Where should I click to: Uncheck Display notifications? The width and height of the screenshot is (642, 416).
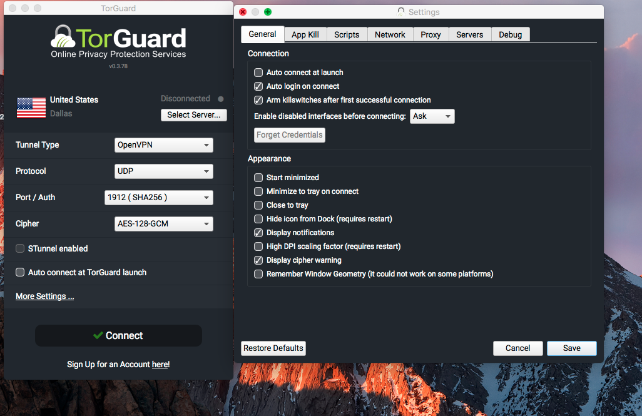coord(258,233)
